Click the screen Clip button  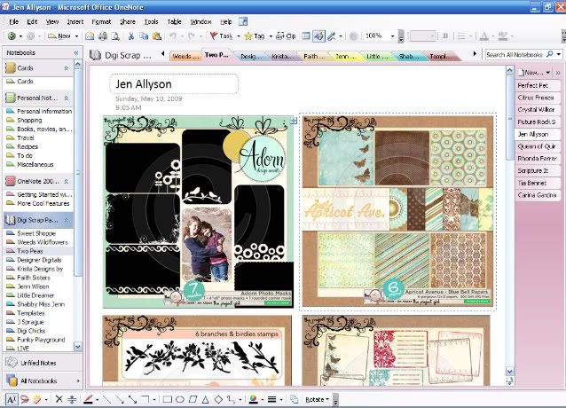pyautogui.click(x=286, y=35)
